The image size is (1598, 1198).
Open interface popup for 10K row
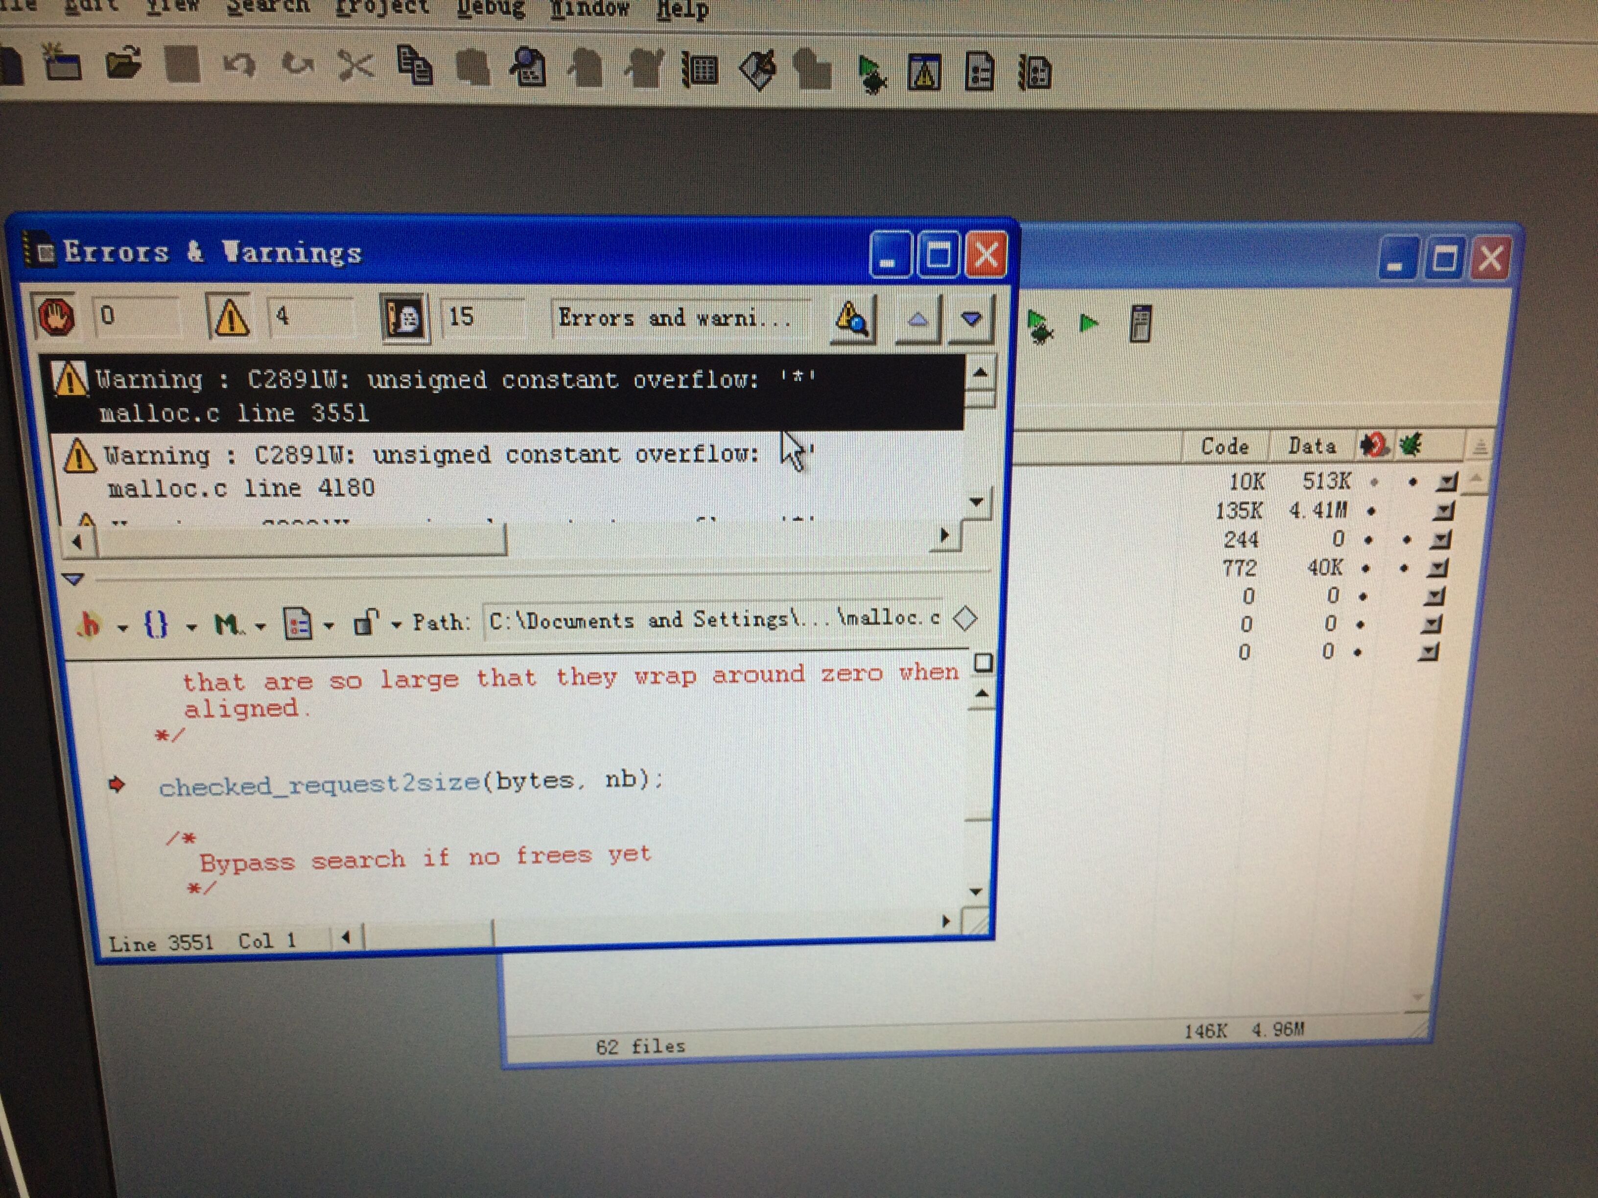(x=1447, y=483)
